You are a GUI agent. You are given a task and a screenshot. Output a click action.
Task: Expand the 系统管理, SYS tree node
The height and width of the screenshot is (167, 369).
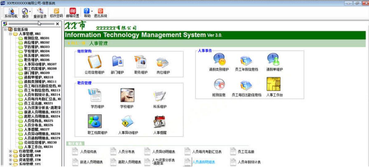click(x=10, y=164)
